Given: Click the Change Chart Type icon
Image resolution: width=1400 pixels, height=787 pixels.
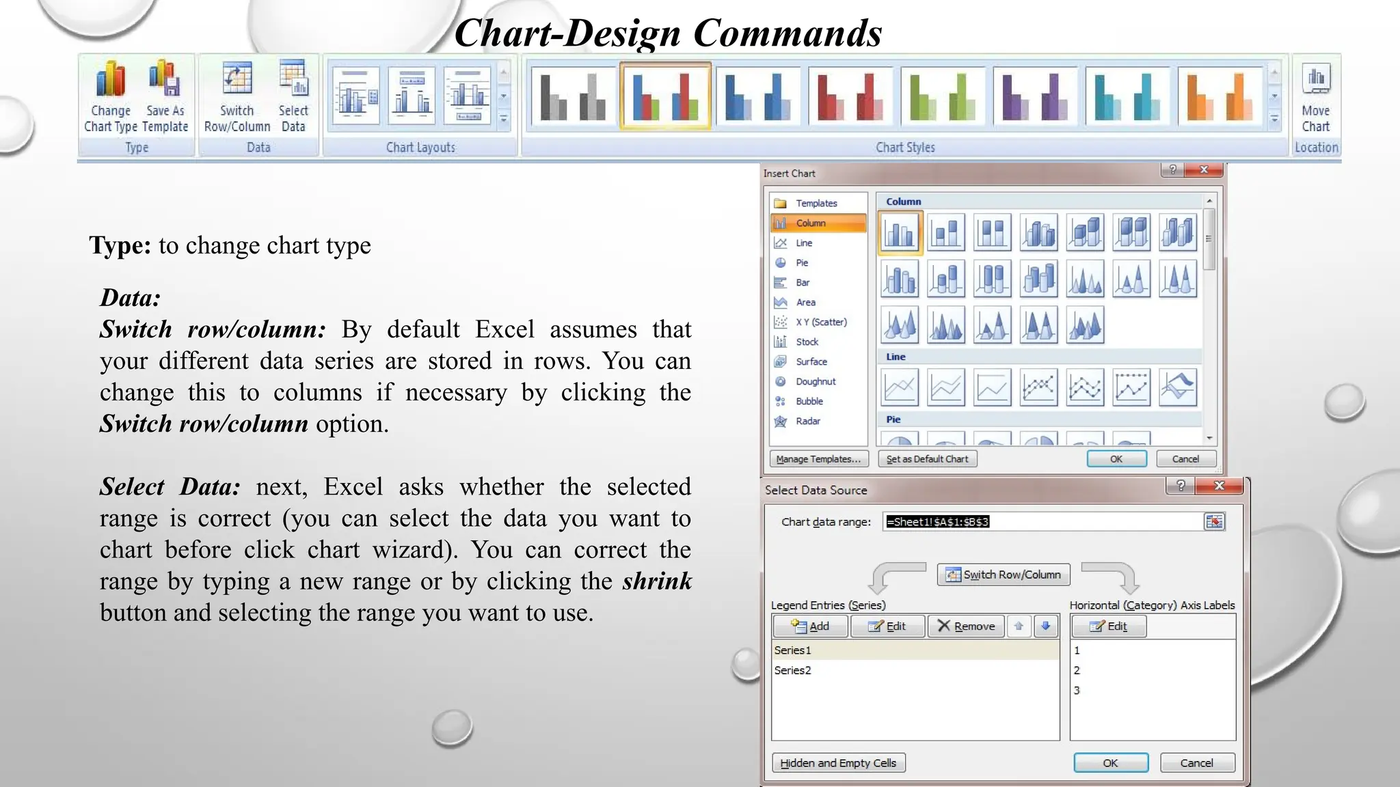Looking at the screenshot, I should click(x=110, y=96).
